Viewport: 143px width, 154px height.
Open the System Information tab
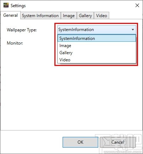tap(40, 16)
